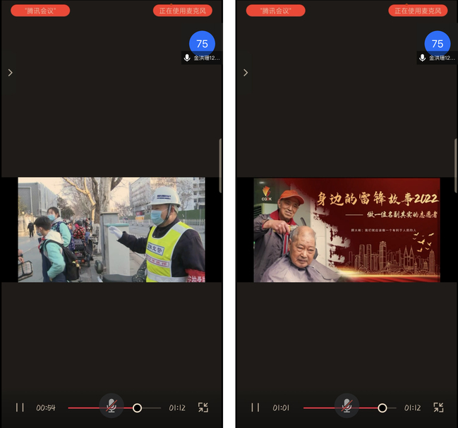Pause the video showing 01:01 elapsed
This screenshot has width=458, height=428.
(255, 408)
